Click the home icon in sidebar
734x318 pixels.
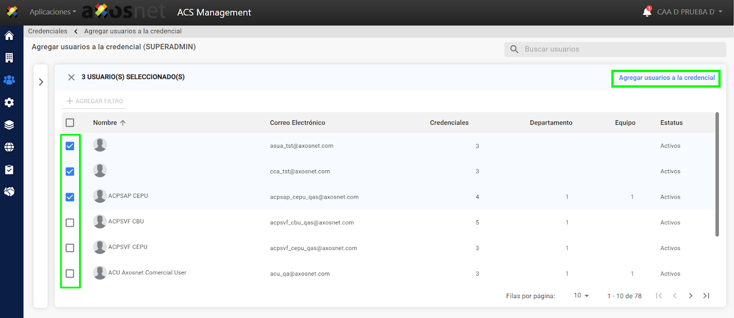(9, 35)
